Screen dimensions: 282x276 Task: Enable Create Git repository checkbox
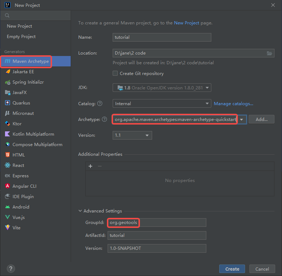pyautogui.click(x=115, y=74)
